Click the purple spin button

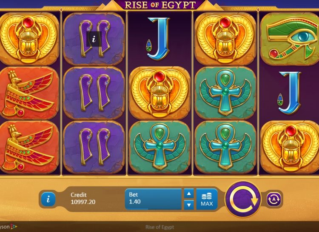click(x=243, y=199)
